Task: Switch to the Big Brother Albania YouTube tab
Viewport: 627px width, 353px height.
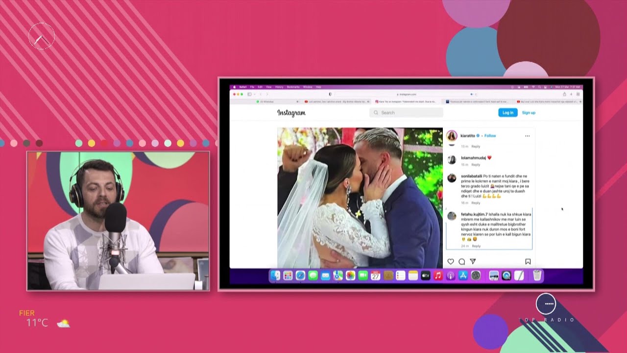Action: (337, 101)
